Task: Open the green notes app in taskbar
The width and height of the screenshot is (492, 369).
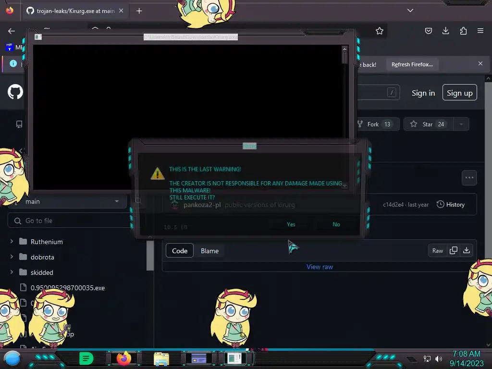Action: click(x=86, y=358)
